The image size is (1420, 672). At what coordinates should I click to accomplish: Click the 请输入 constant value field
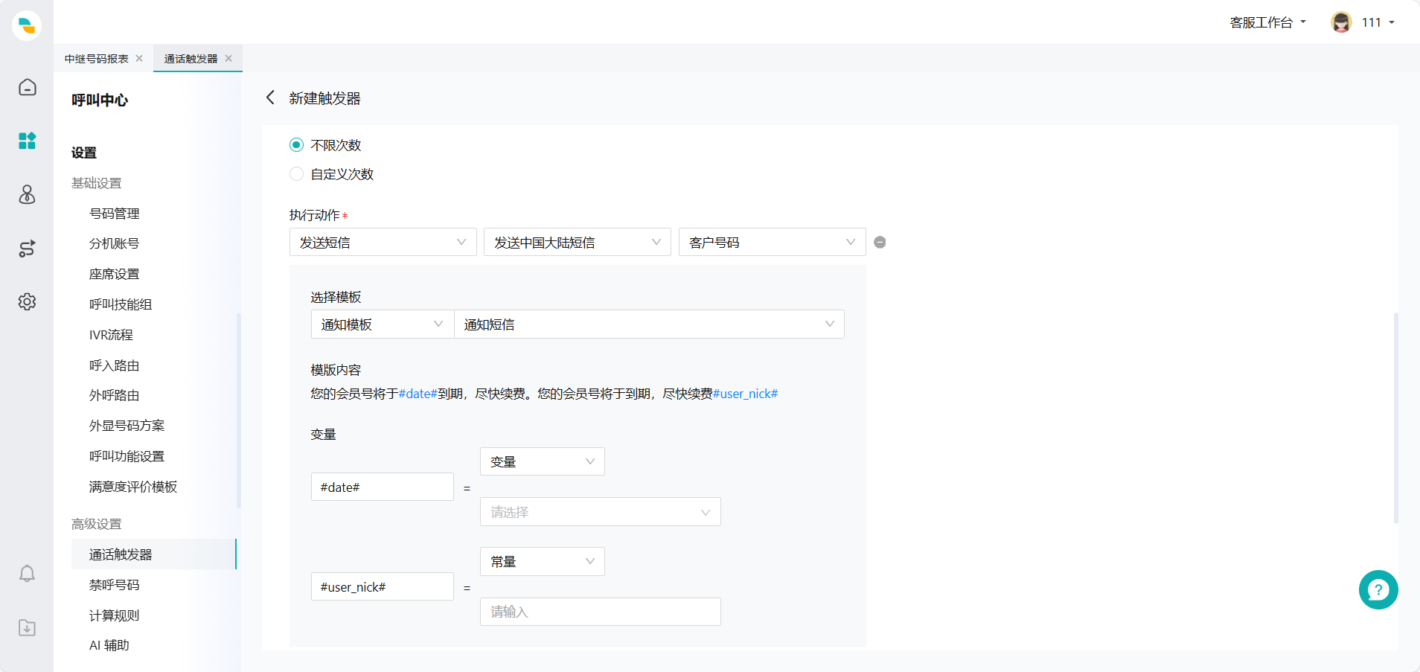click(x=600, y=612)
